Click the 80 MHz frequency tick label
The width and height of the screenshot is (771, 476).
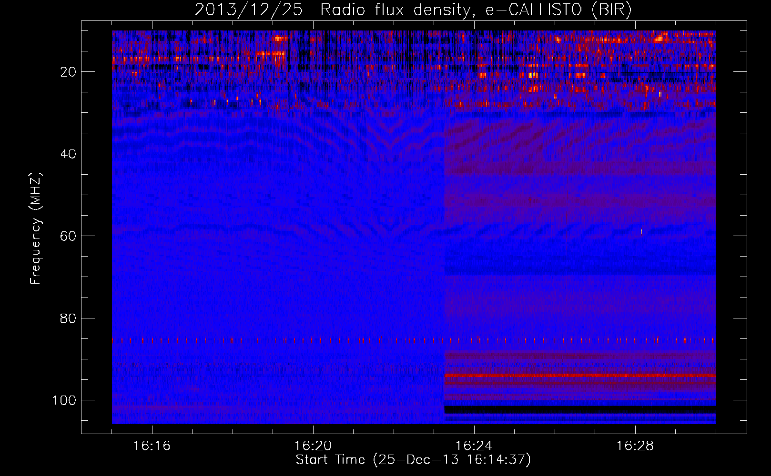68,318
